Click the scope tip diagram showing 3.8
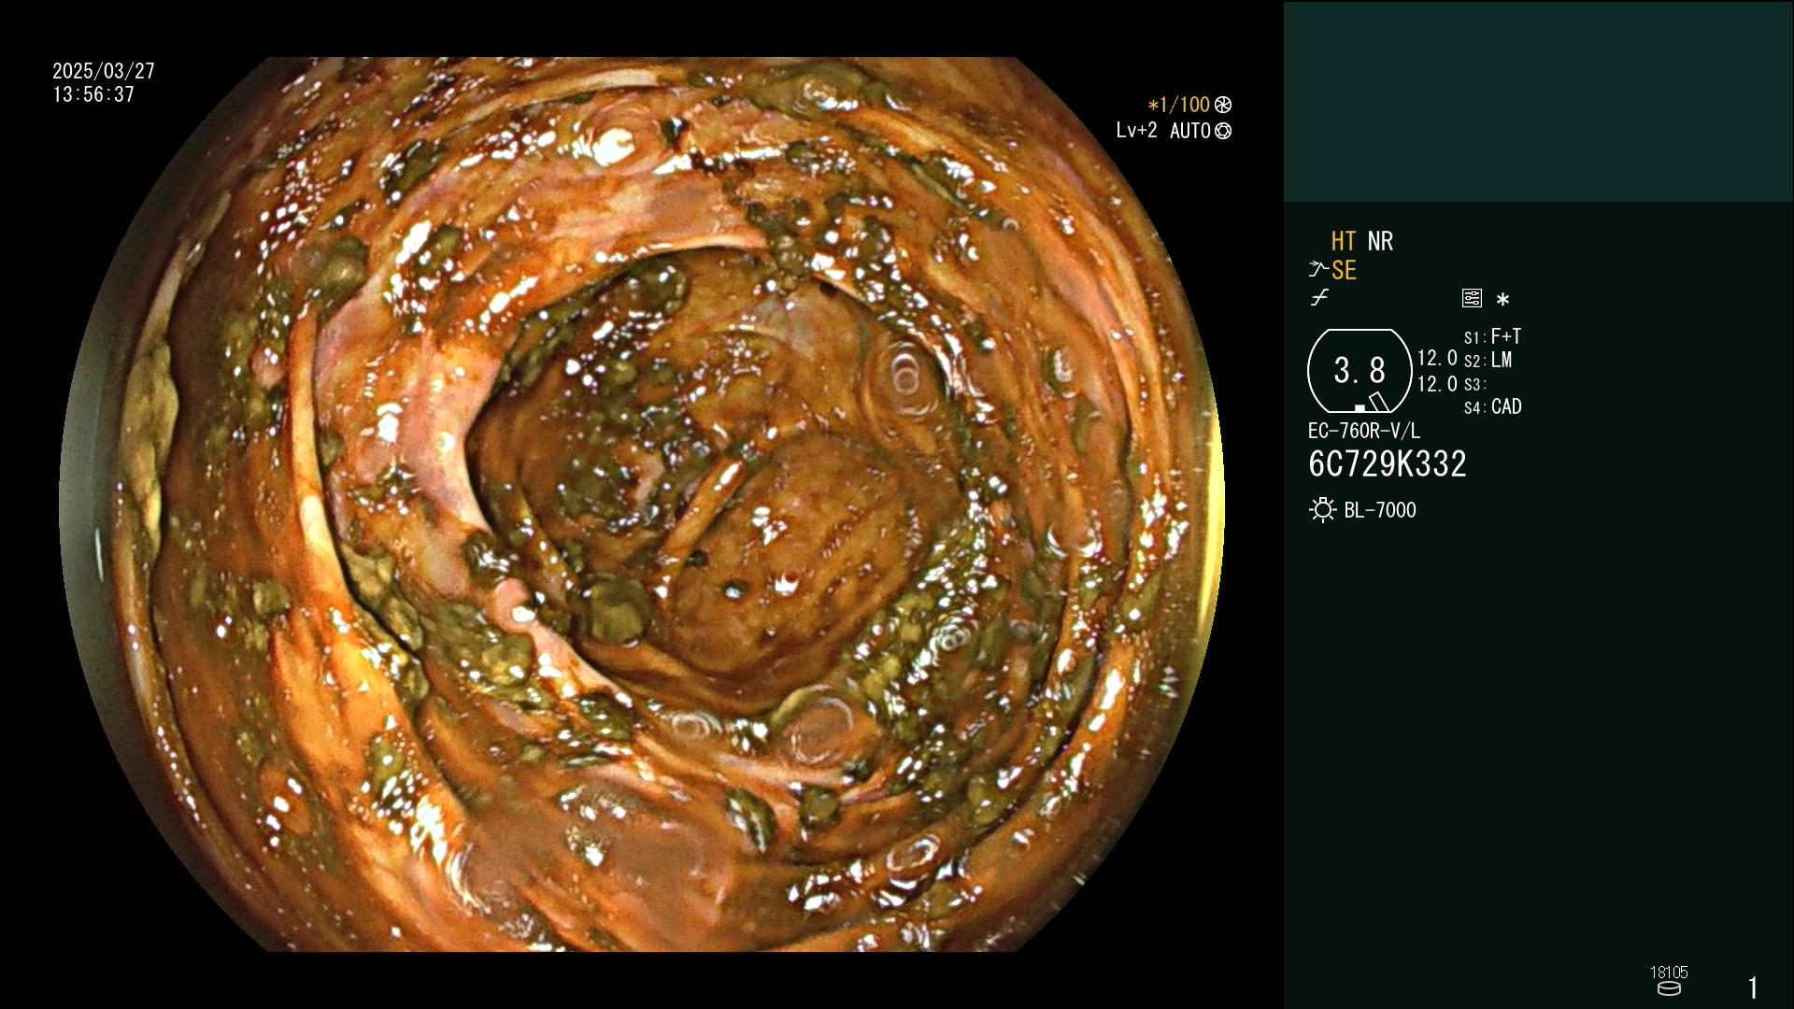 click(1360, 371)
